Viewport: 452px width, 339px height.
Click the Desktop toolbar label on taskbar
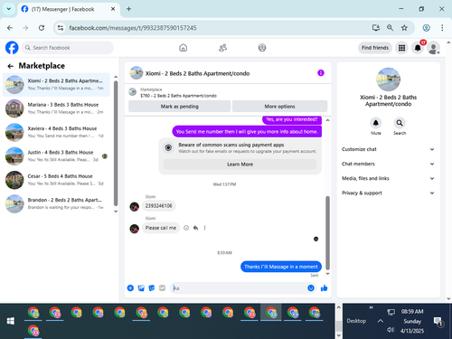click(356, 321)
